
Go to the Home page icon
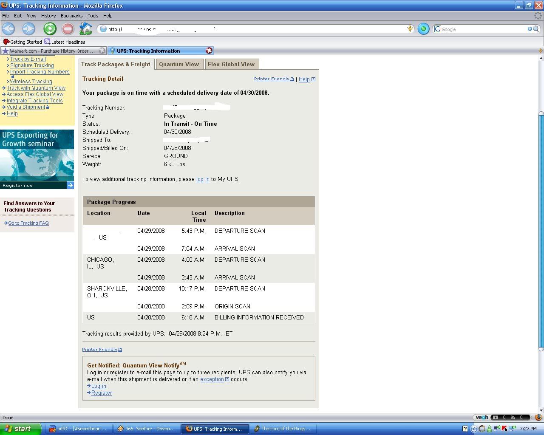85,29
